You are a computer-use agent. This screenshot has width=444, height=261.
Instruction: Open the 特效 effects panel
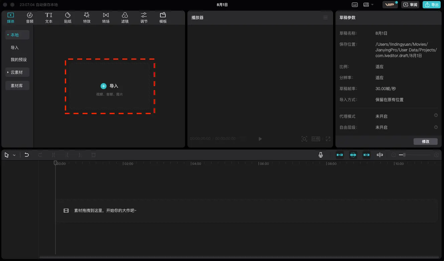(87, 18)
